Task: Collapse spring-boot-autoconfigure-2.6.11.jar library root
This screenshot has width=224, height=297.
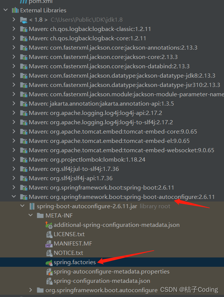Action: point(22,206)
